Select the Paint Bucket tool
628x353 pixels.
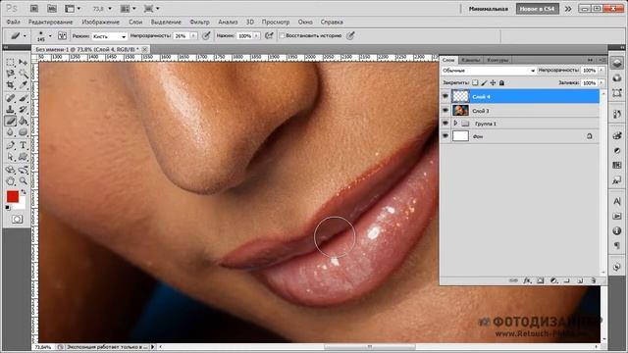point(23,121)
